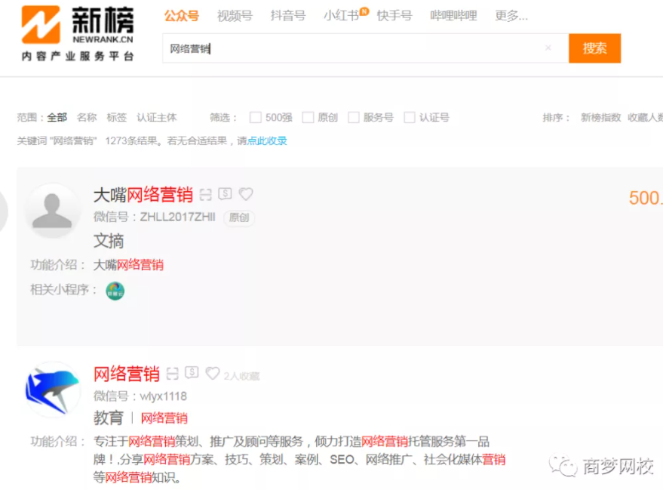Open the 快手号 tab
Viewport: 663px width, 490px height.
[x=394, y=16]
